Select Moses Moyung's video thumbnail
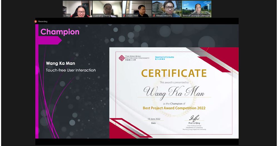This screenshot has height=146, width=278. [167, 9]
